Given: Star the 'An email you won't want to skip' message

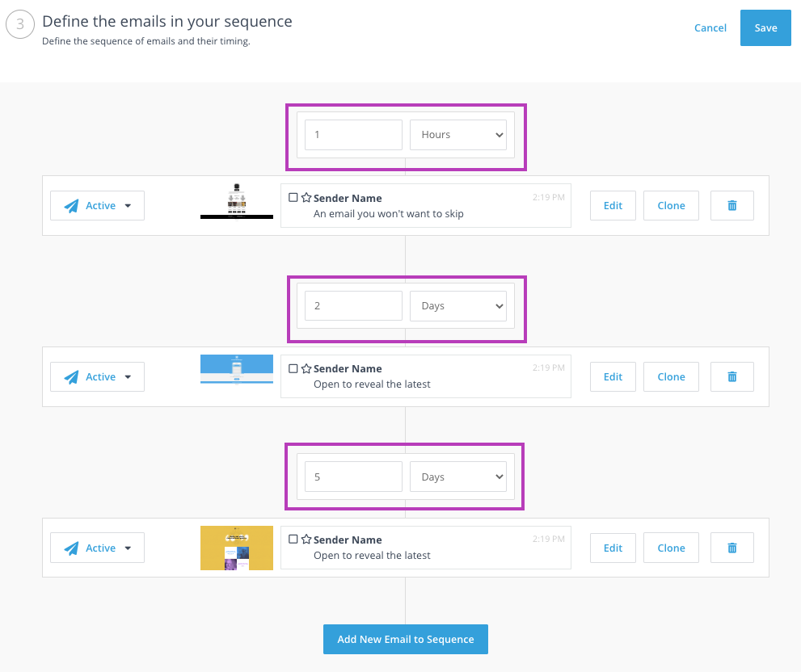Looking at the screenshot, I should click(x=306, y=198).
